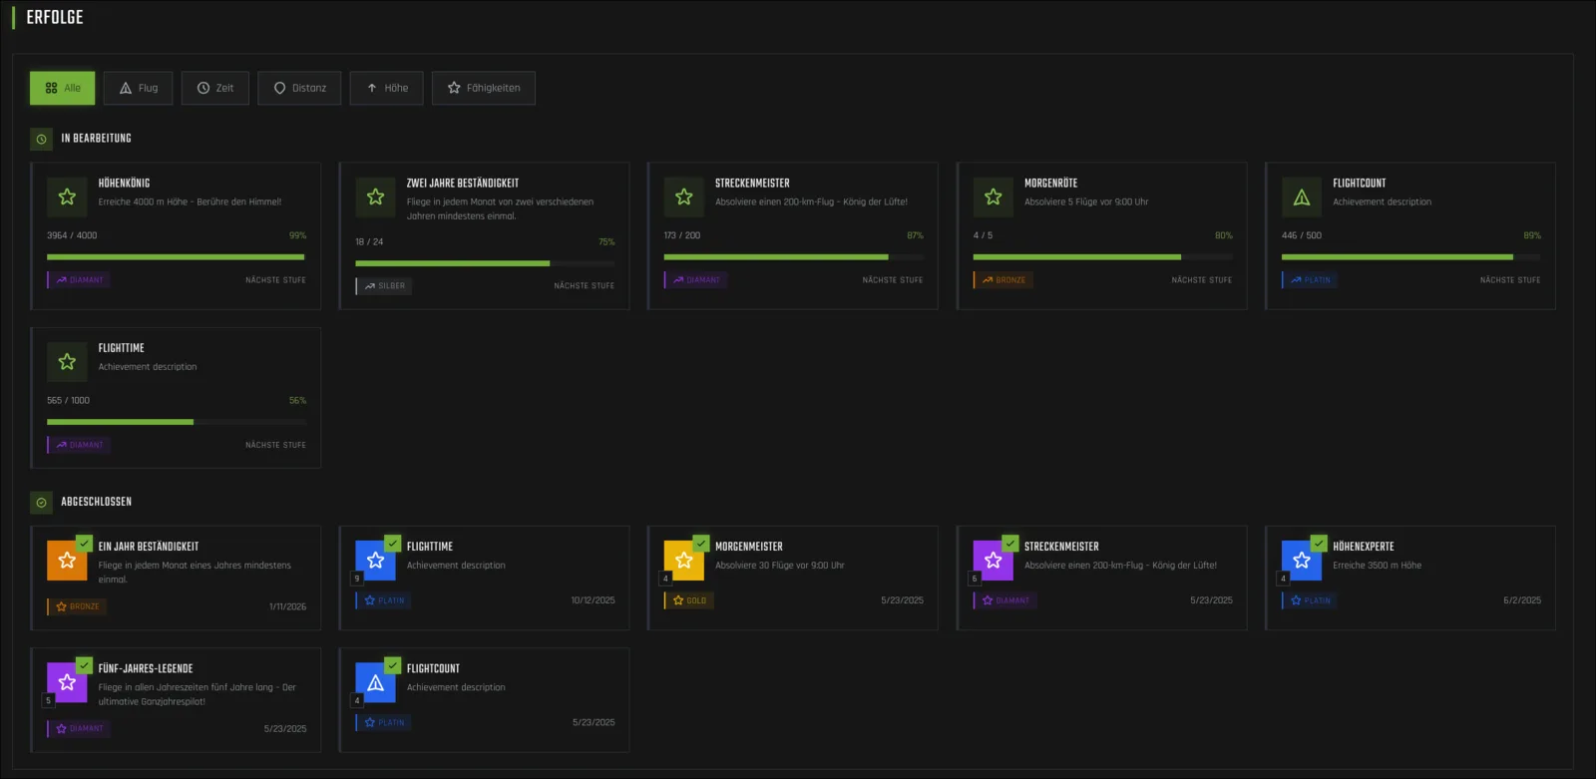Click the Silber badge on Zwei Jahre card
This screenshot has width=1596, height=779.
[x=384, y=286]
